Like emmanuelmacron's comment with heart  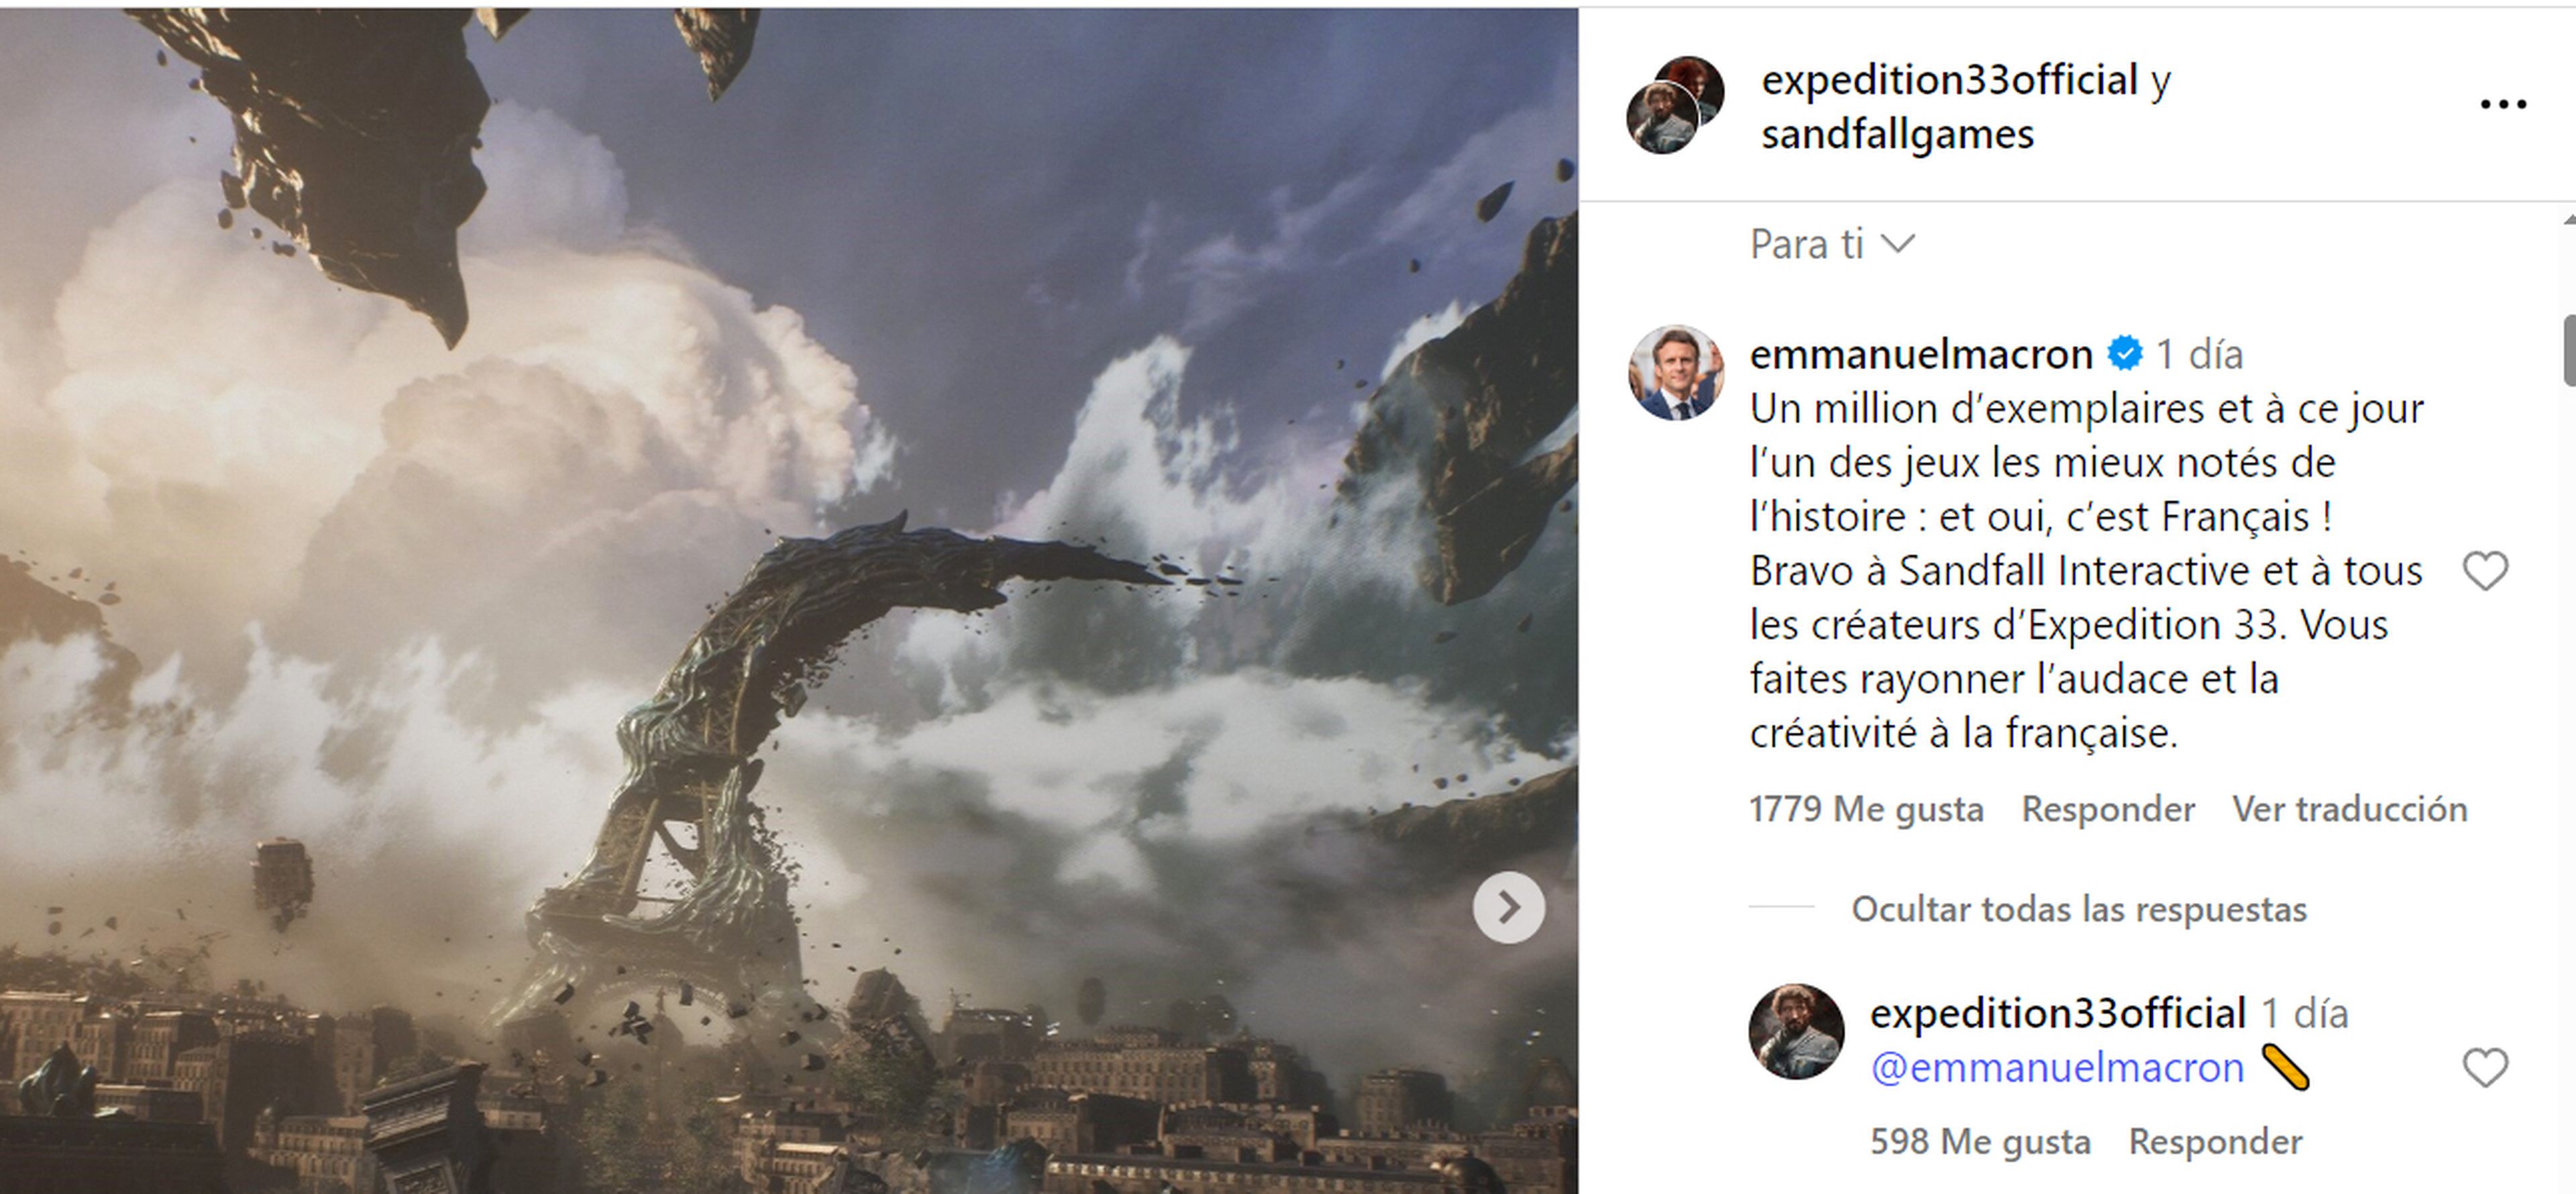(2485, 571)
